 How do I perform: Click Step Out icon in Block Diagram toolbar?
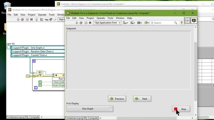55,20
